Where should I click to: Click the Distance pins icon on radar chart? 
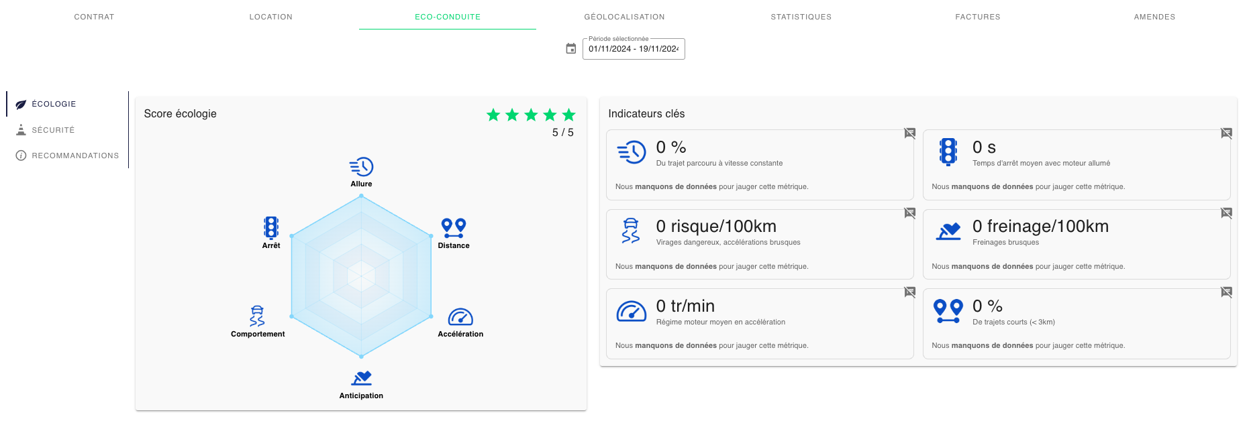[x=454, y=228]
